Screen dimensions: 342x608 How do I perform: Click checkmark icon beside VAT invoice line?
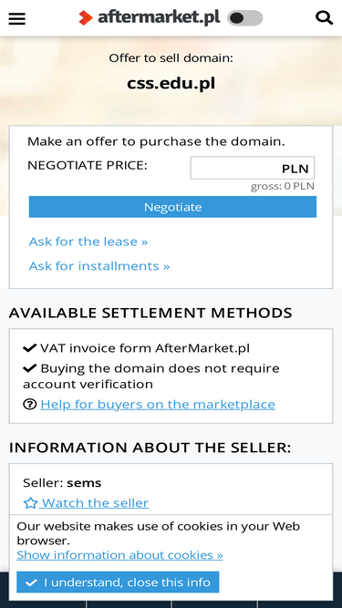point(30,348)
